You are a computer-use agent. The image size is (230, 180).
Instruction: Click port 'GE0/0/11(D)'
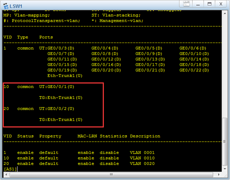tap(62, 59)
